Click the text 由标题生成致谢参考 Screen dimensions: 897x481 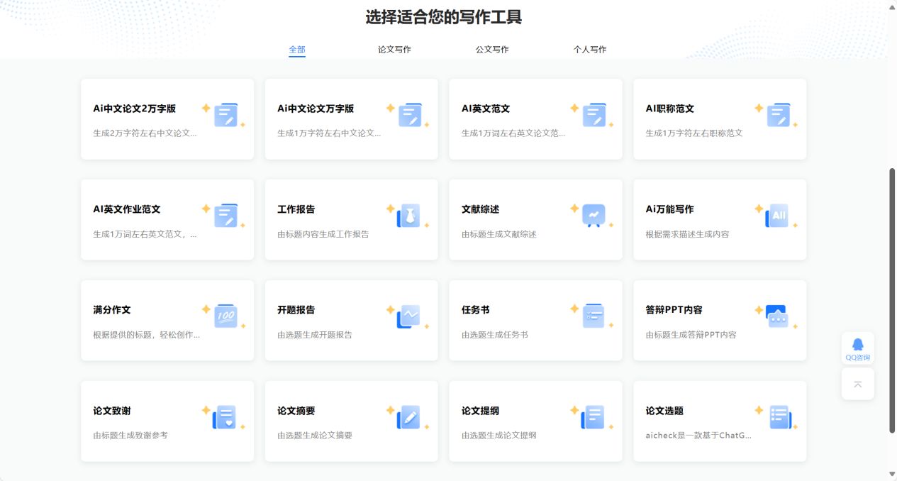(130, 435)
